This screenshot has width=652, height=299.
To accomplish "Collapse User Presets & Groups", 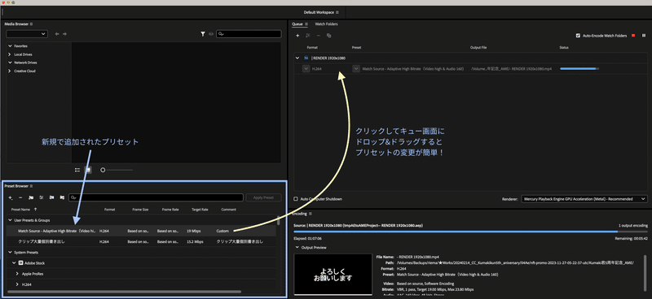I will point(10,220).
